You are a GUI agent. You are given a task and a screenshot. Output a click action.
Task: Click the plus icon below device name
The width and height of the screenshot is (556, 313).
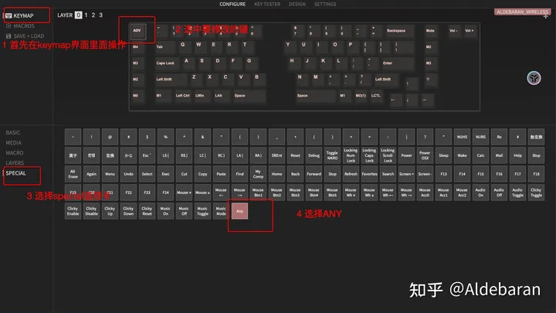point(545,17)
